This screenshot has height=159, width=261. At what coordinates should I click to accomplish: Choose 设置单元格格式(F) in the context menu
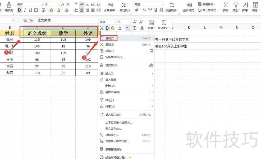tap(126, 141)
